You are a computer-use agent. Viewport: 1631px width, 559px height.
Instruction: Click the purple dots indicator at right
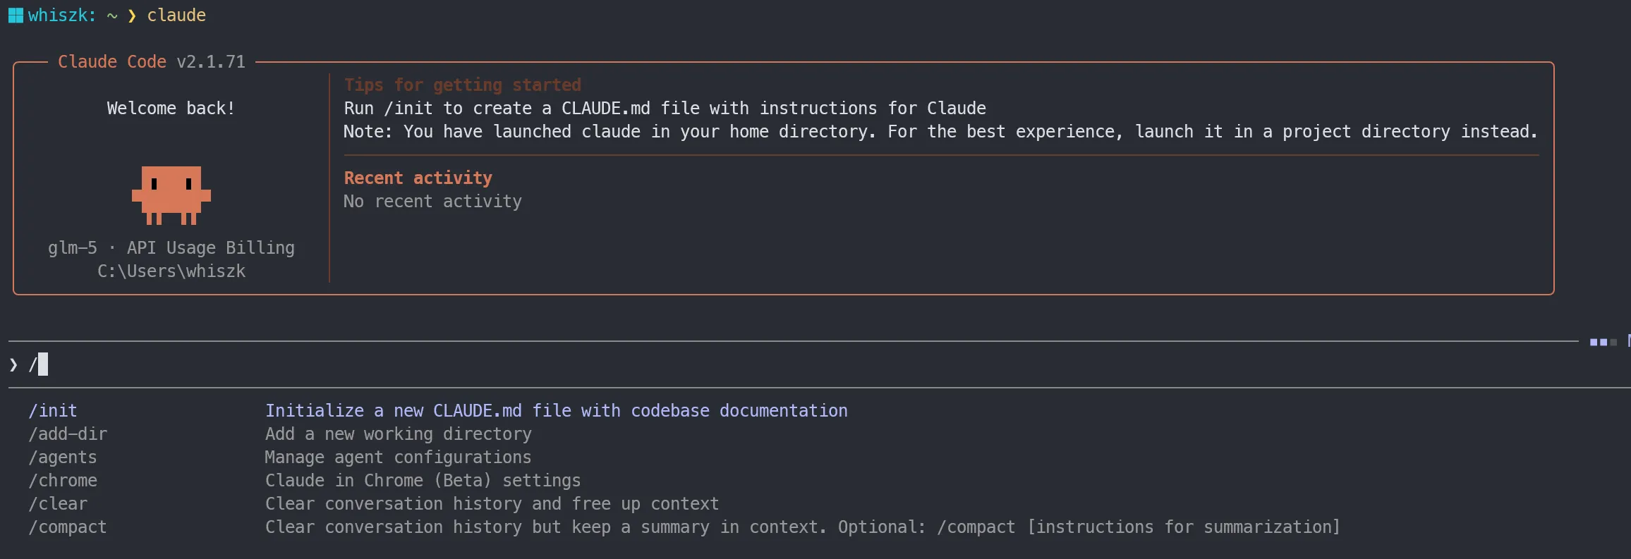pyautogui.click(x=1603, y=342)
